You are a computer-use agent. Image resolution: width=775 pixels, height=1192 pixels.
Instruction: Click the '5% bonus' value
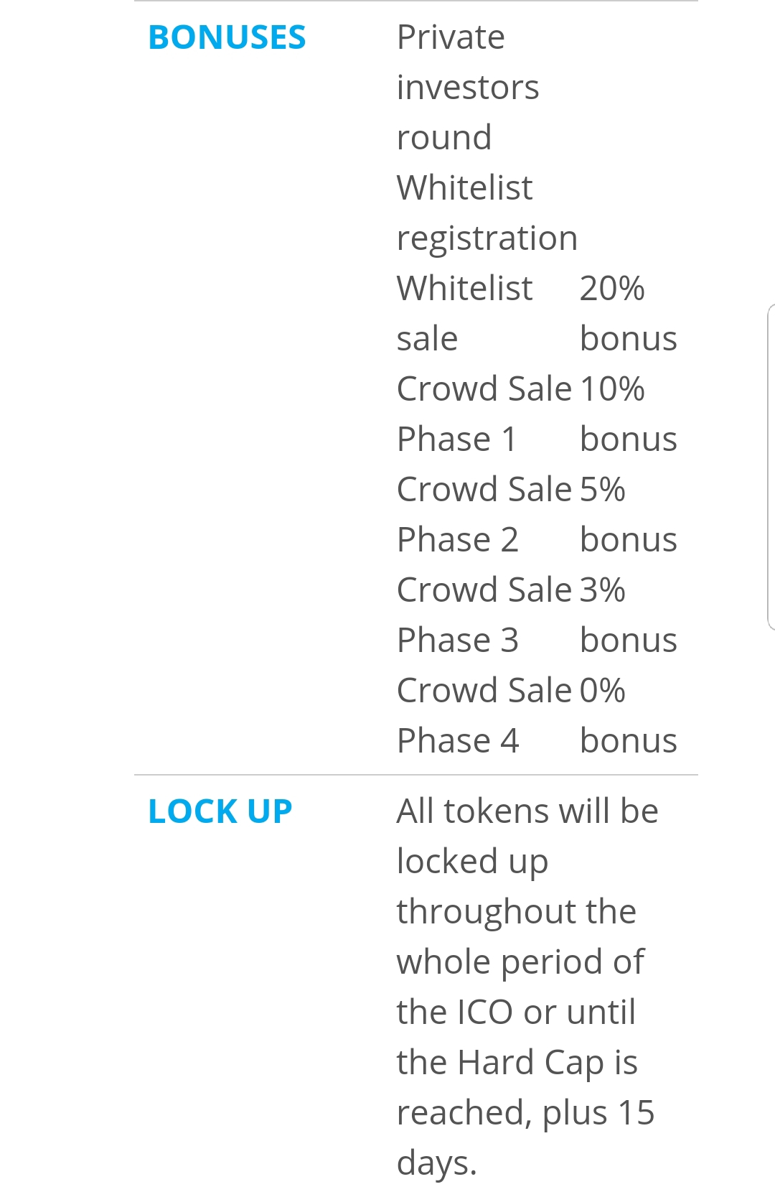click(629, 514)
